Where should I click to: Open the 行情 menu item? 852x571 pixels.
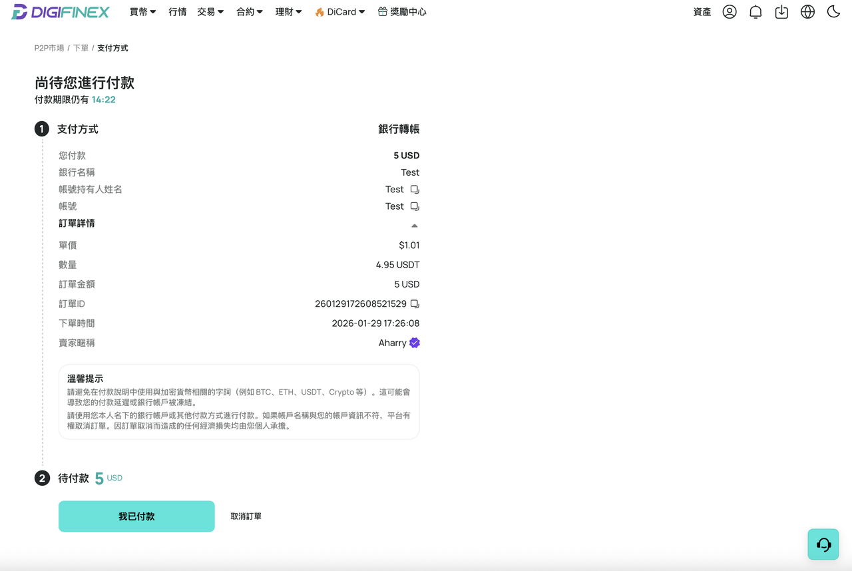pyautogui.click(x=178, y=12)
